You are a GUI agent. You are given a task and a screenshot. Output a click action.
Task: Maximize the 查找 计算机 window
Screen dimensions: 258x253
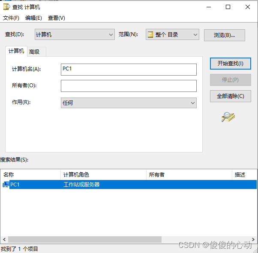coord(228,7)
